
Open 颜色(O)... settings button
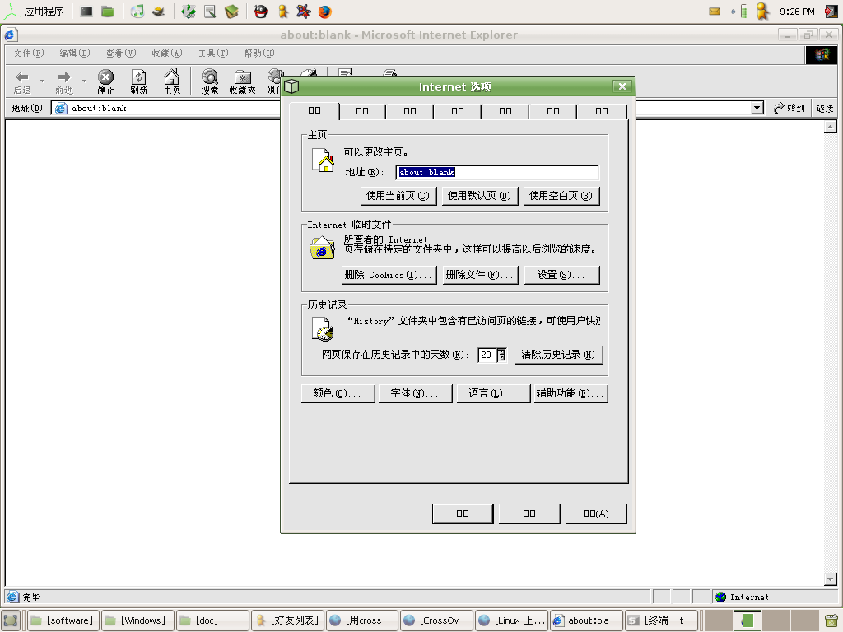338,393
